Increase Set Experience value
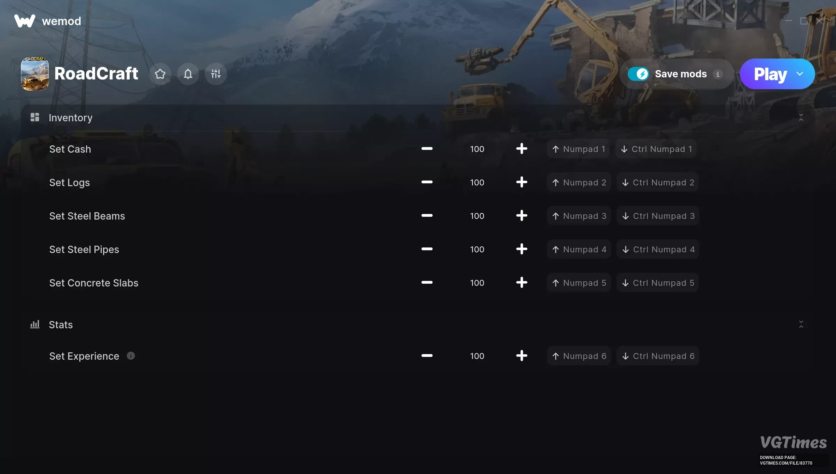836x474 pixels. [x=521, y=356]
